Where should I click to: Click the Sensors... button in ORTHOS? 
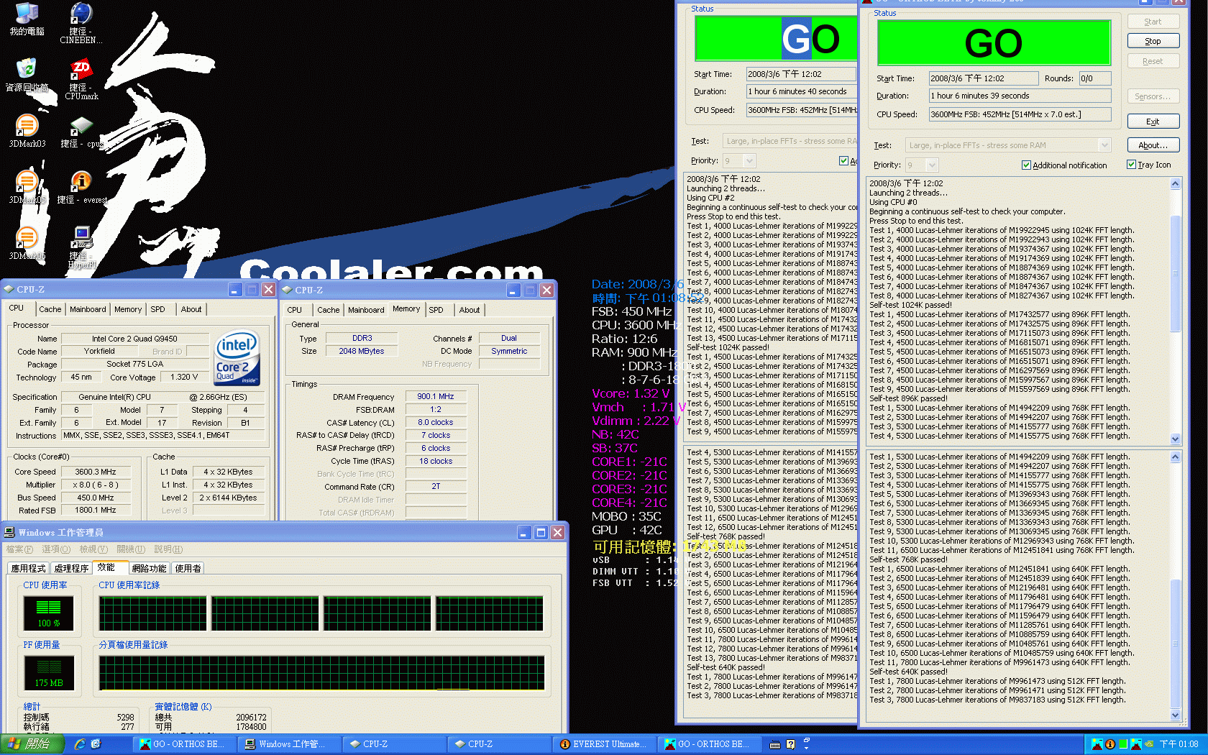click(x=1153, y=96)
